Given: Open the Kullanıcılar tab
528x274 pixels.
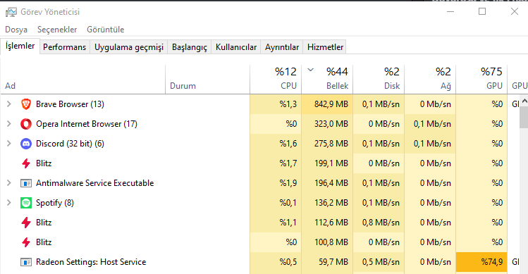Looking at the screenshot, I should click(236, 47).
